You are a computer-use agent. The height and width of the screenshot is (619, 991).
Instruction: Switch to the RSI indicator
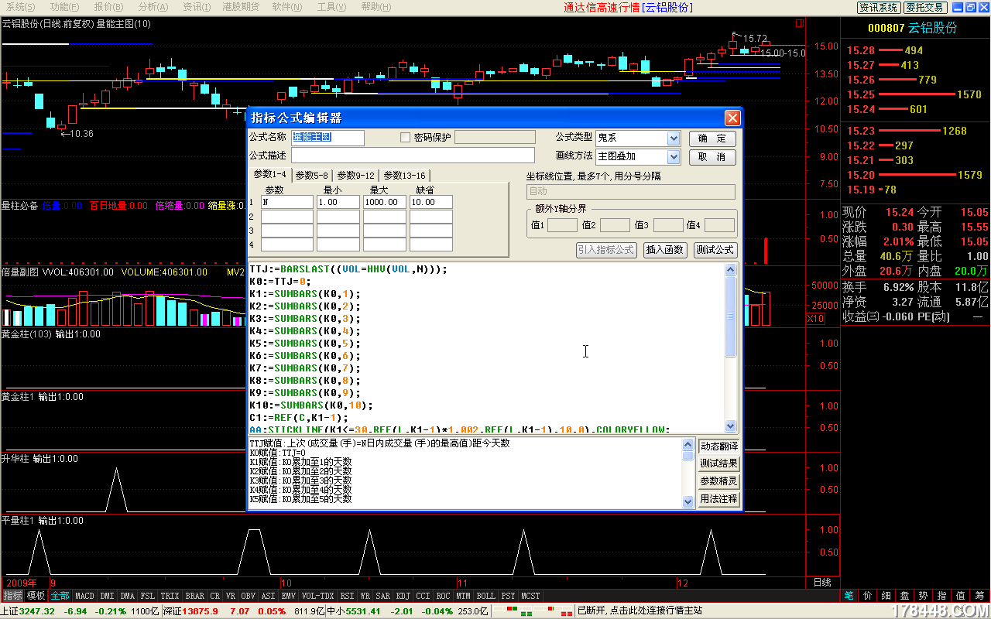click(x=347, y=596)
